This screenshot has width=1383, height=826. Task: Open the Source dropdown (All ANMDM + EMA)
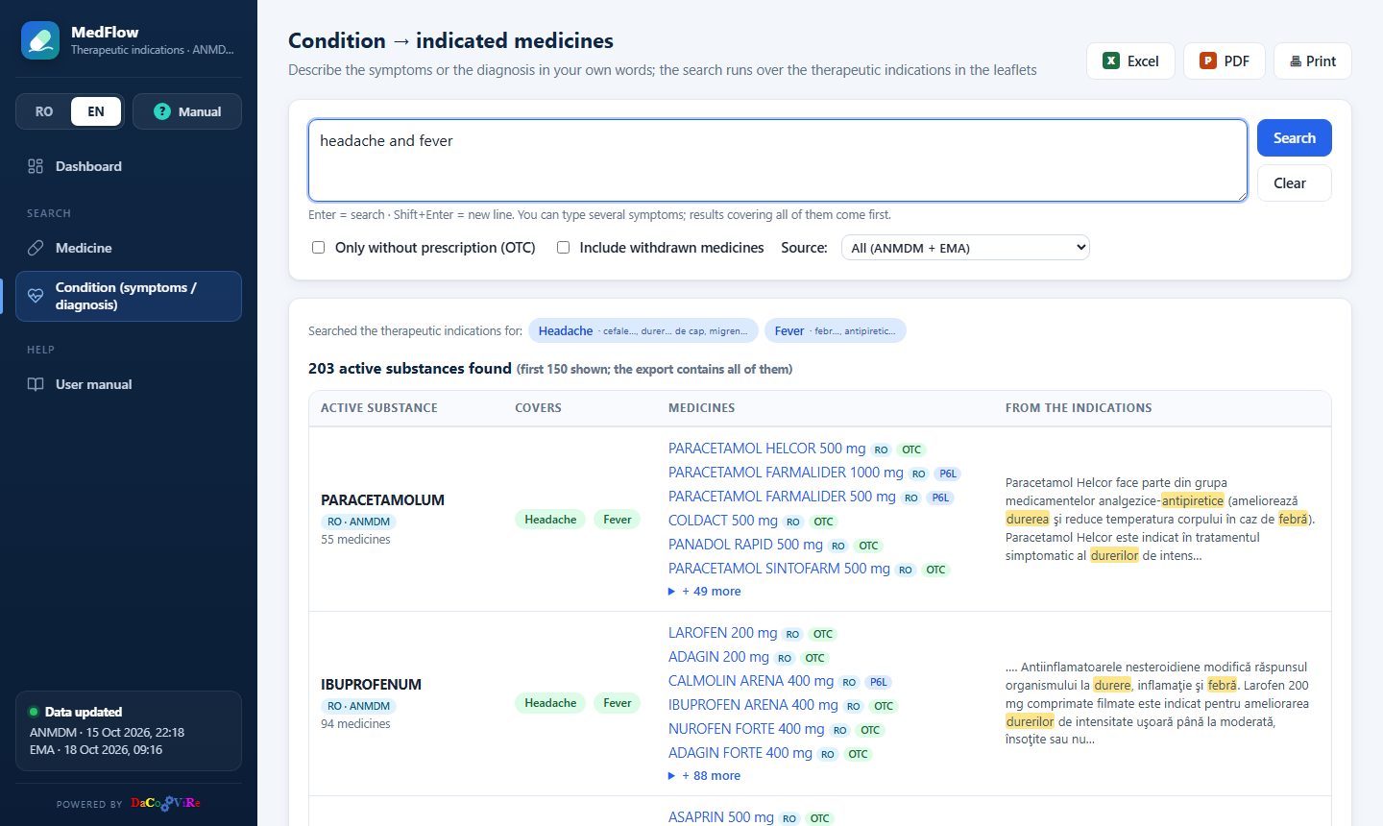(965, 248)
